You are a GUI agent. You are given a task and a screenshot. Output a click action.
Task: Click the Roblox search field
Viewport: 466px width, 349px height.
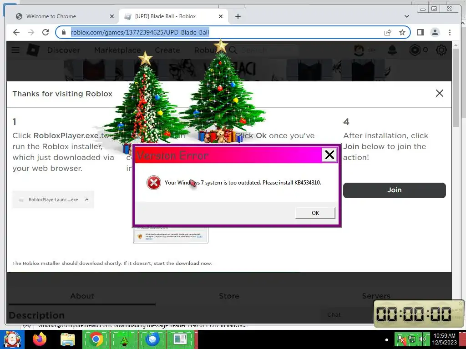268,50
